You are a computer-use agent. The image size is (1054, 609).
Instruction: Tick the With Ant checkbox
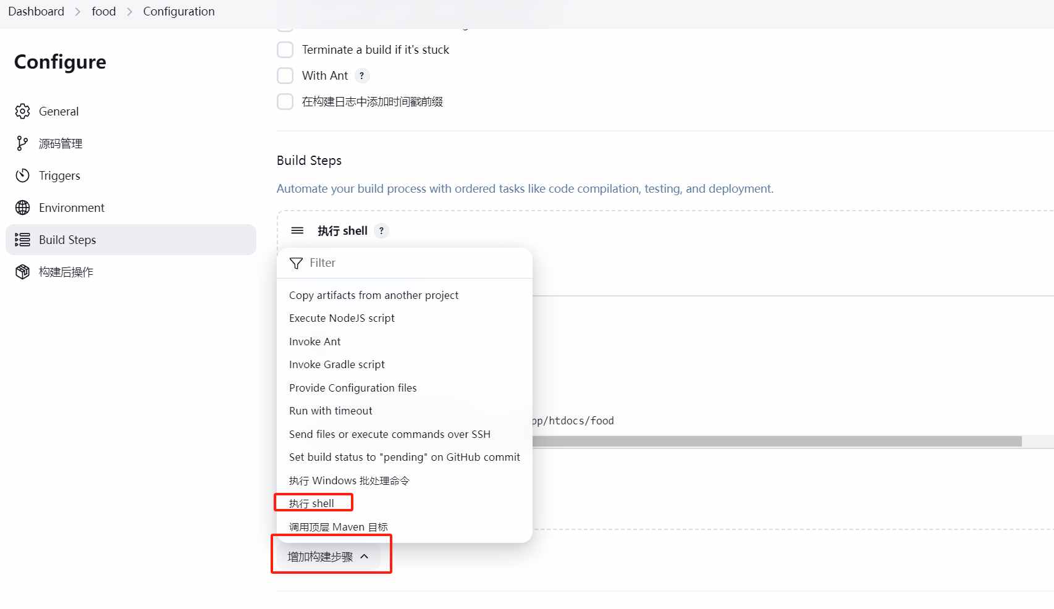coord(285,75)
